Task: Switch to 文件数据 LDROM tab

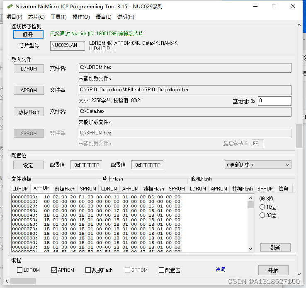Action: coord(20,189)
